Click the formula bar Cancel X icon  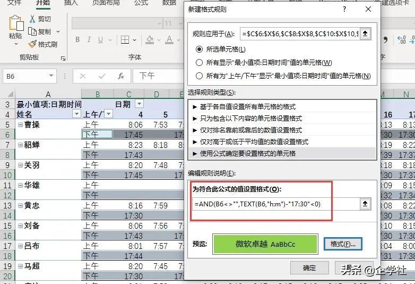pyautogui.click(x=83, y=77)
